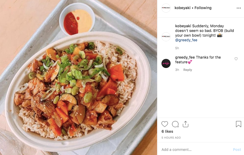Open greedy_fee username in the comment
Screen dimensions: 244x155
point(185,57)
